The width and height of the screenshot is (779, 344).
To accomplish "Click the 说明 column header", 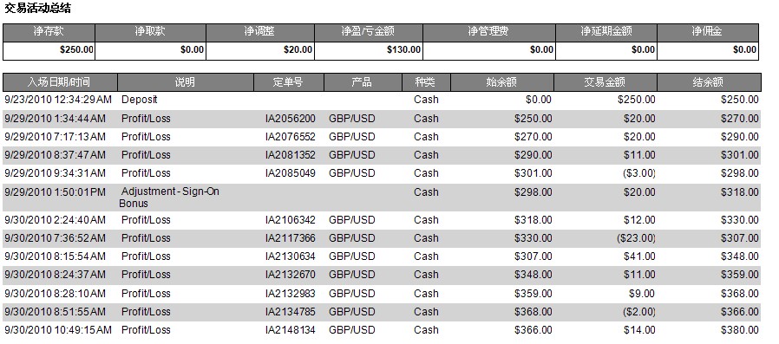I will click(186, 82).
